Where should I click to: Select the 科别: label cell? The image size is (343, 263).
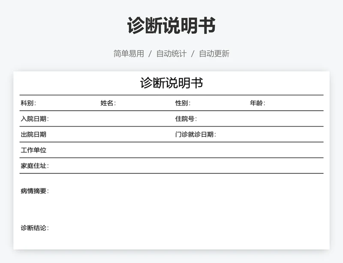[28, 103]
